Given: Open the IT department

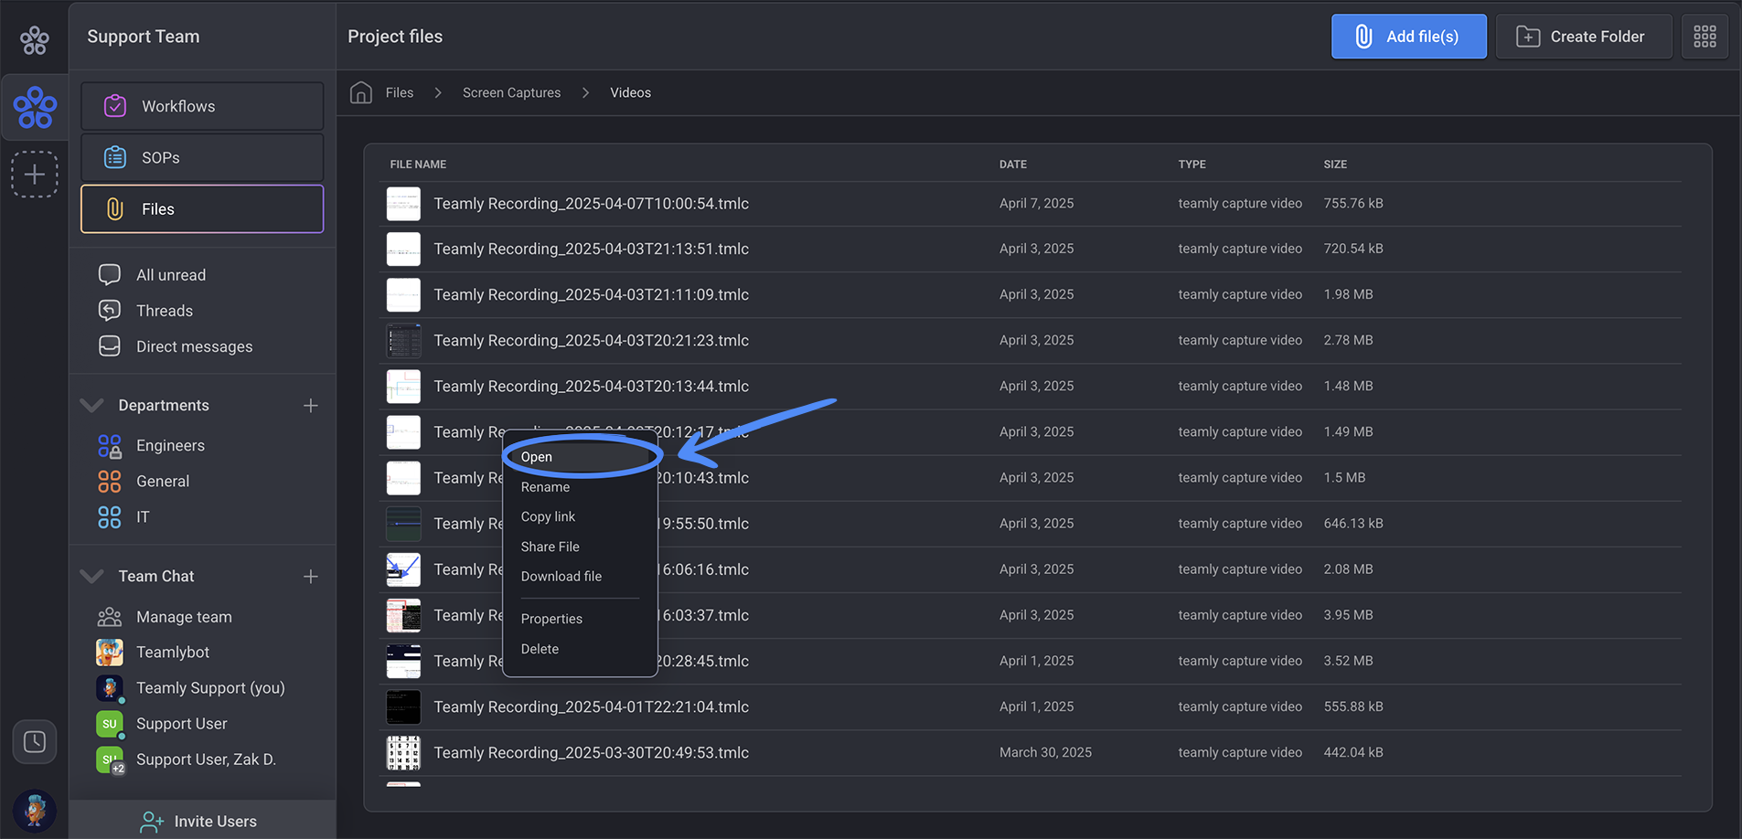Looking at the screenshot, I should click(143, 516).
